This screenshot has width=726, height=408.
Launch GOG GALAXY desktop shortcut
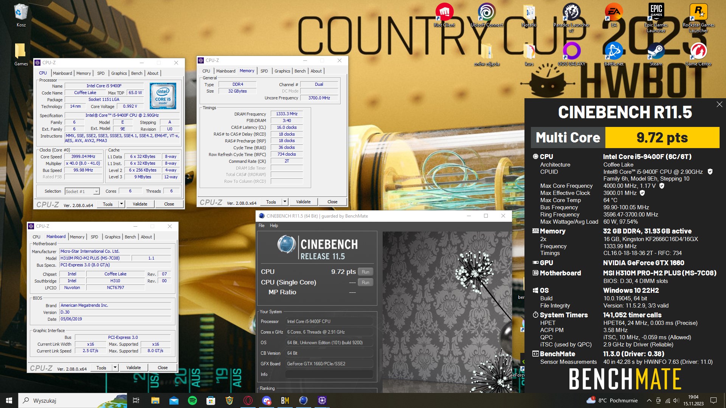point(571,54)
